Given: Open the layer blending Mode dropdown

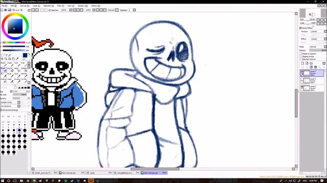Looking at the screenshot, I should pos(325,47).
